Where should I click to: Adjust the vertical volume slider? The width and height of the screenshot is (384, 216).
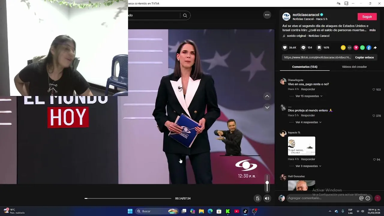click(x=267, y=183)
